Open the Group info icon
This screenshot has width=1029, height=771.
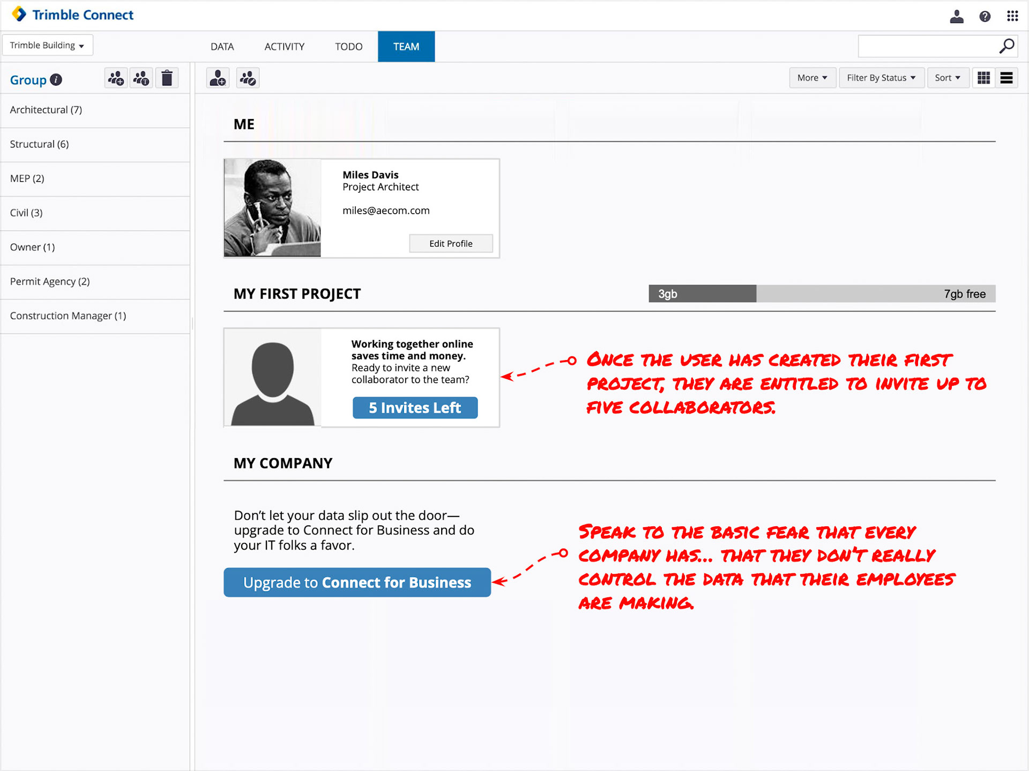click(x=56, y=80)
